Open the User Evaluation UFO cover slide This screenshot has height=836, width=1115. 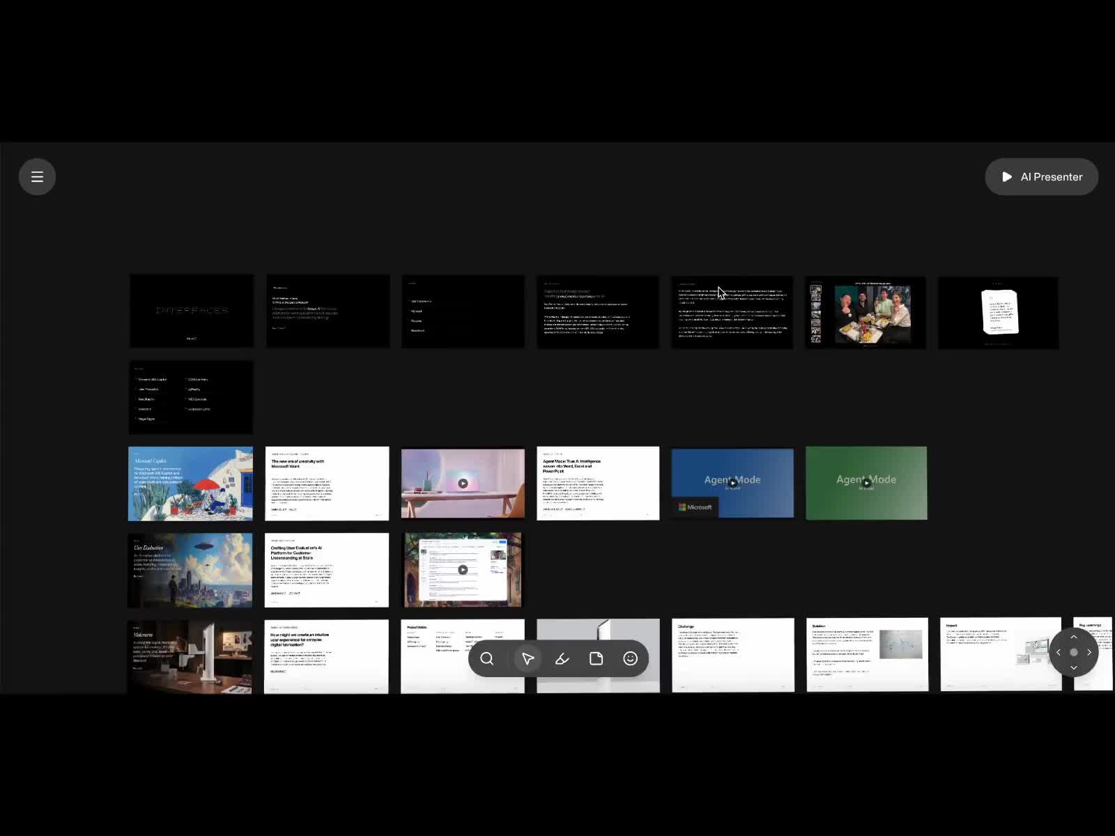pyautogui.click(x=190, y=570)
